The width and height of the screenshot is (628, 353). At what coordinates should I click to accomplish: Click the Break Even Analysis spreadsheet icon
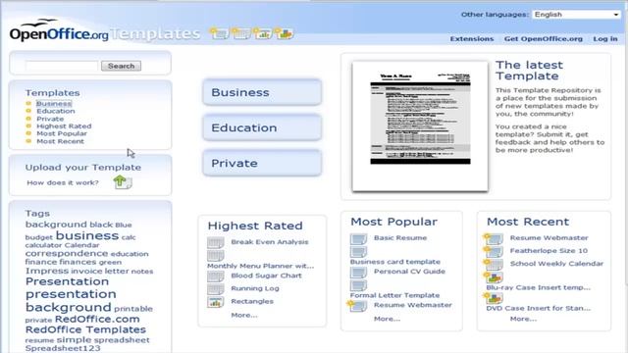tap(216, 242)
